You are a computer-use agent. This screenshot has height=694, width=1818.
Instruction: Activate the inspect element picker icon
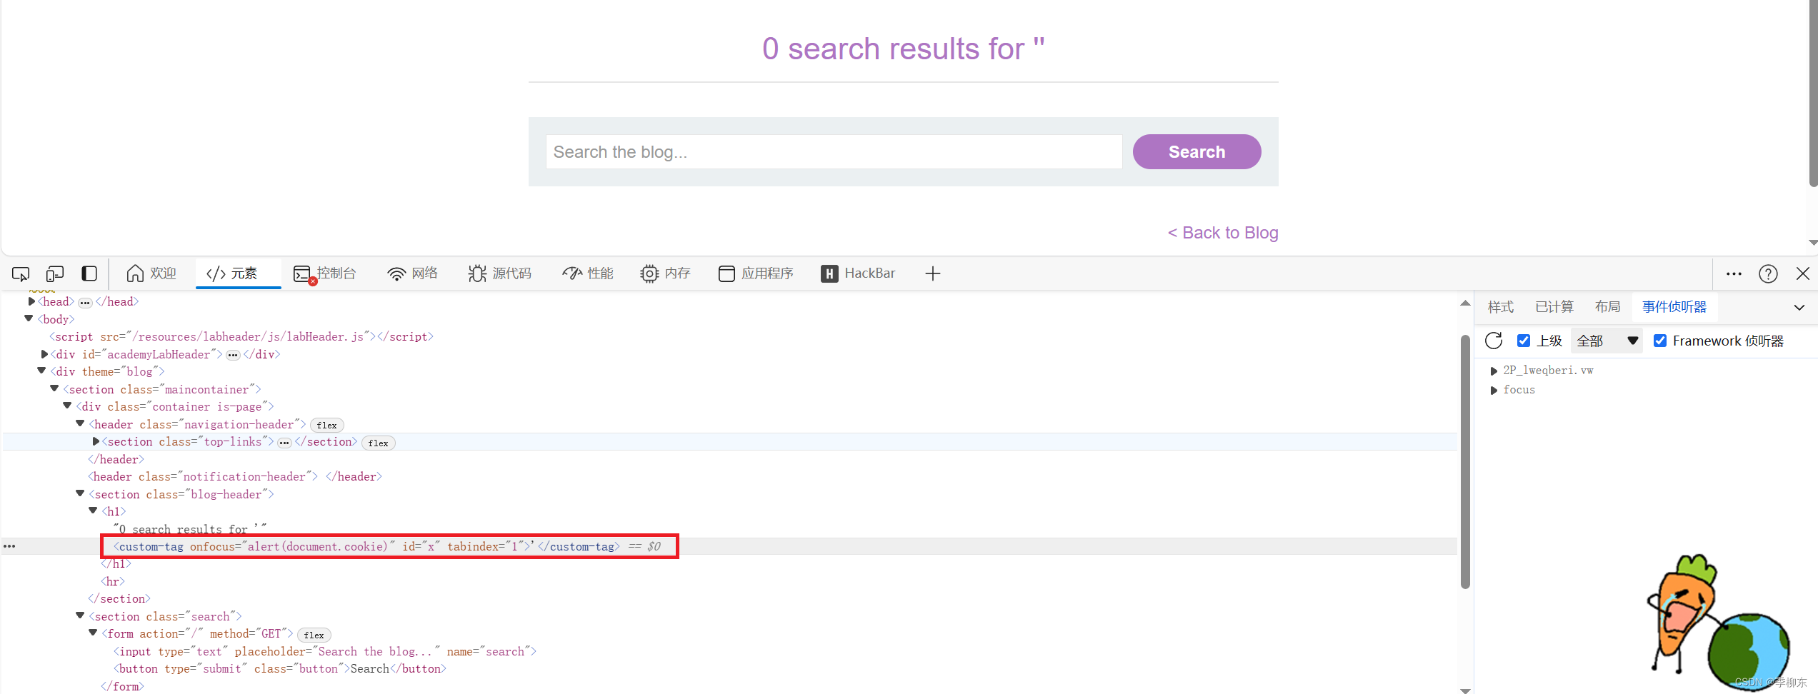click(21, 273)
